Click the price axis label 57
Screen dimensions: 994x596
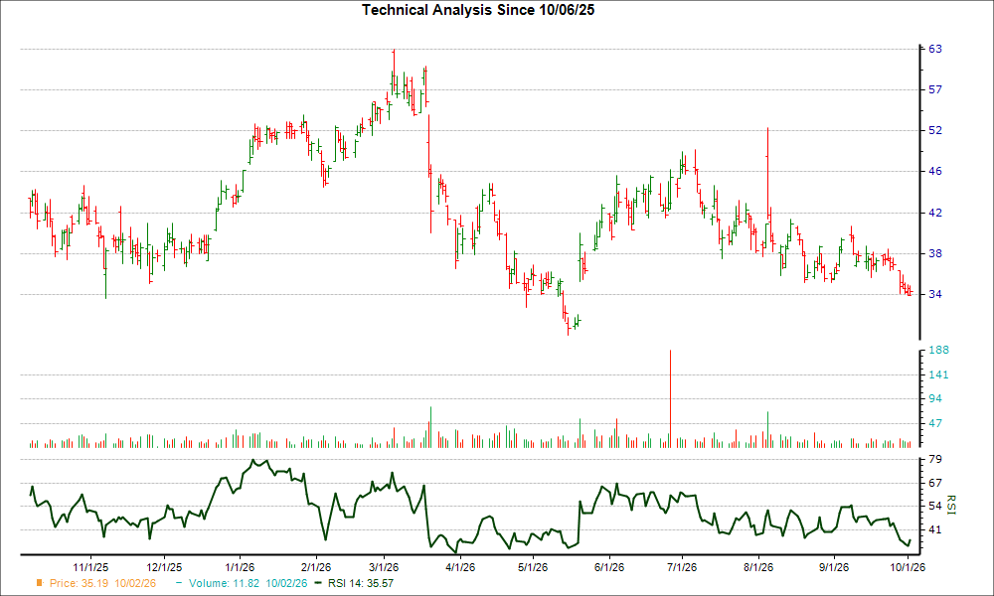[x=935, y=90]
